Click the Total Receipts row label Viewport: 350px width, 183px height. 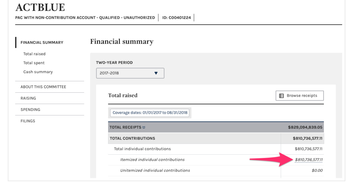pos(125,128)
